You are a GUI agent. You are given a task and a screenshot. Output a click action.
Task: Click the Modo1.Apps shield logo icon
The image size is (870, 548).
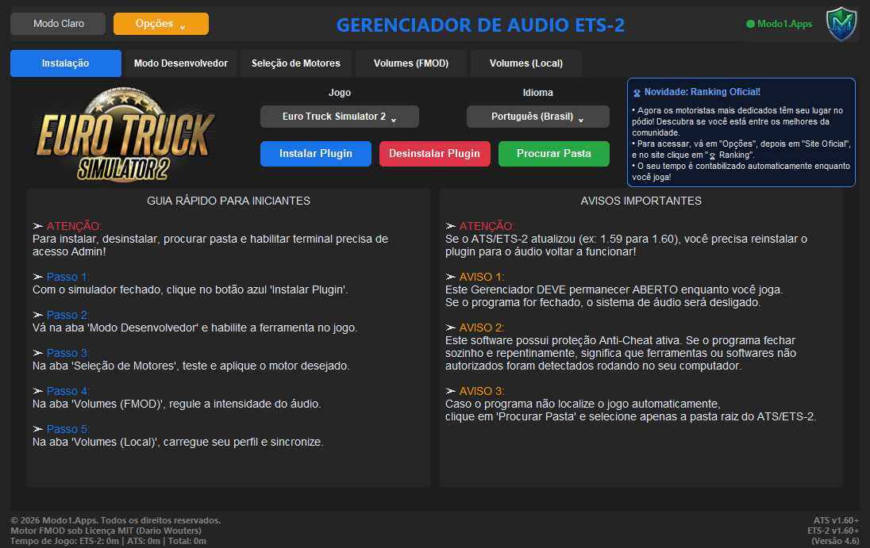(841, 24)
